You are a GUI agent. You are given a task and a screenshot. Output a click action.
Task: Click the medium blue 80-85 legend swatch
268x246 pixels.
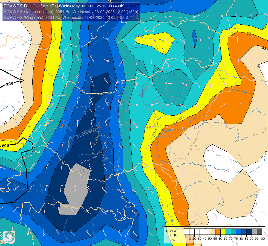[x=244, y=232]
